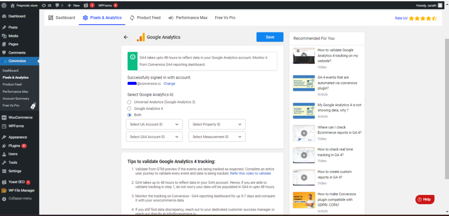Open Conversios Dashboard submenu item
This screenshot has width=449, height=216.
(x=11, y=70)
